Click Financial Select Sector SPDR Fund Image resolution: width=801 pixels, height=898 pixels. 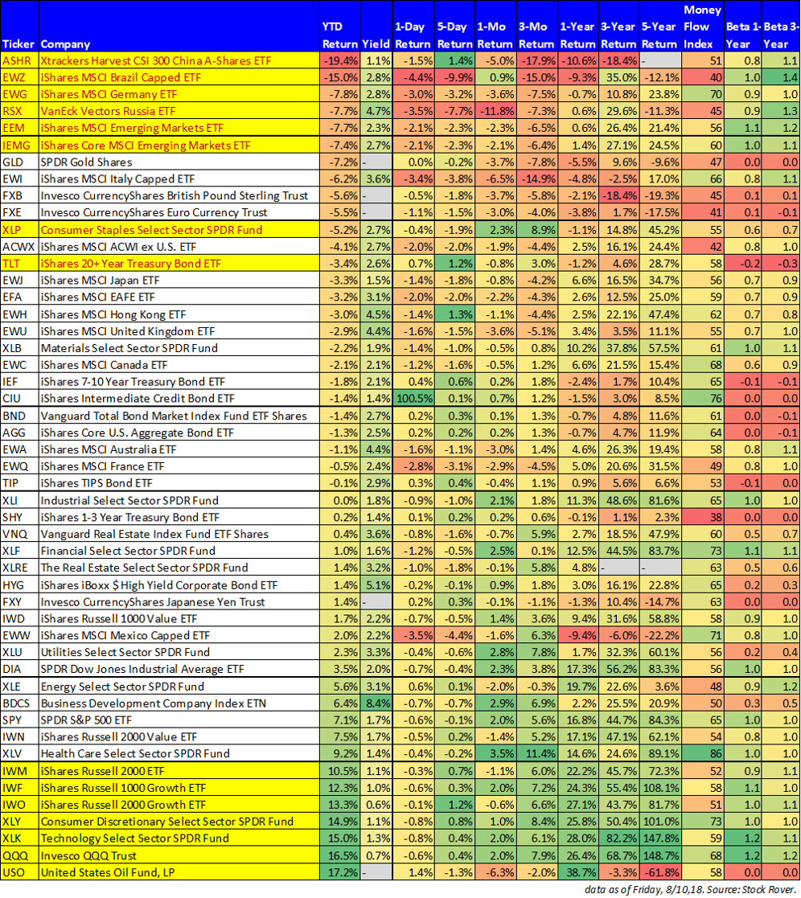tap(128, 551)
